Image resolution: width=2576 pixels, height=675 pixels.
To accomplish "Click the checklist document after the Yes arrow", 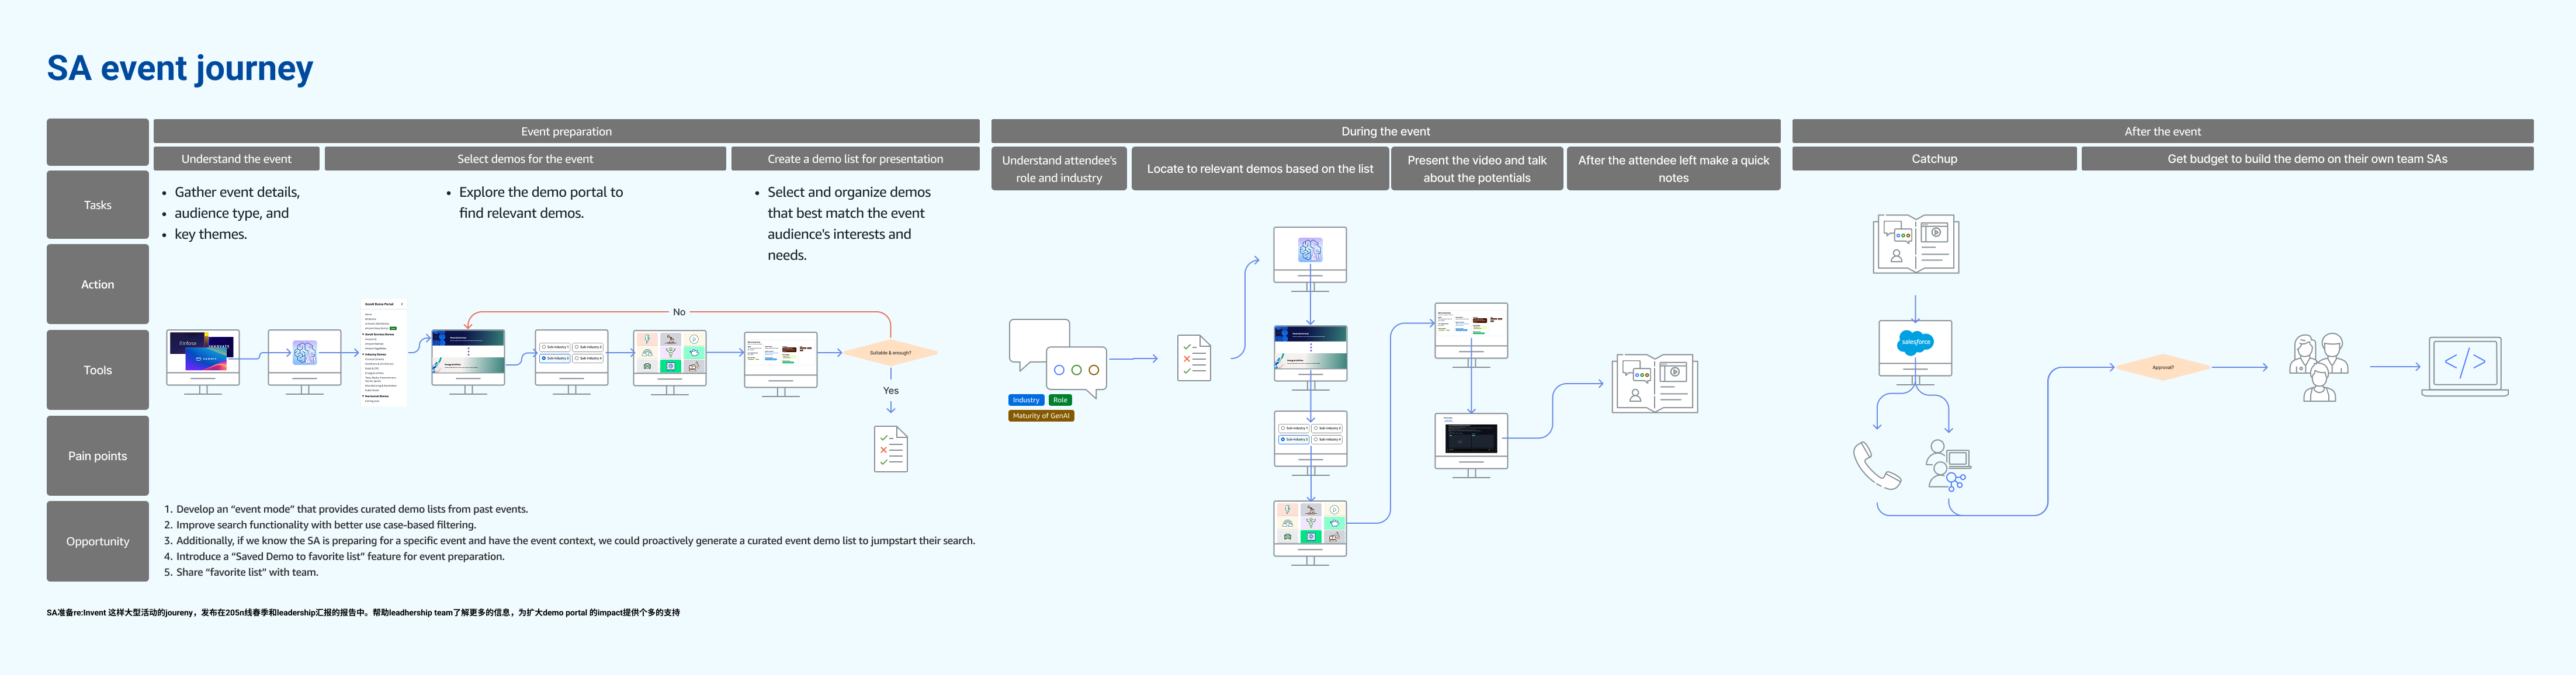I will (890, 449).
